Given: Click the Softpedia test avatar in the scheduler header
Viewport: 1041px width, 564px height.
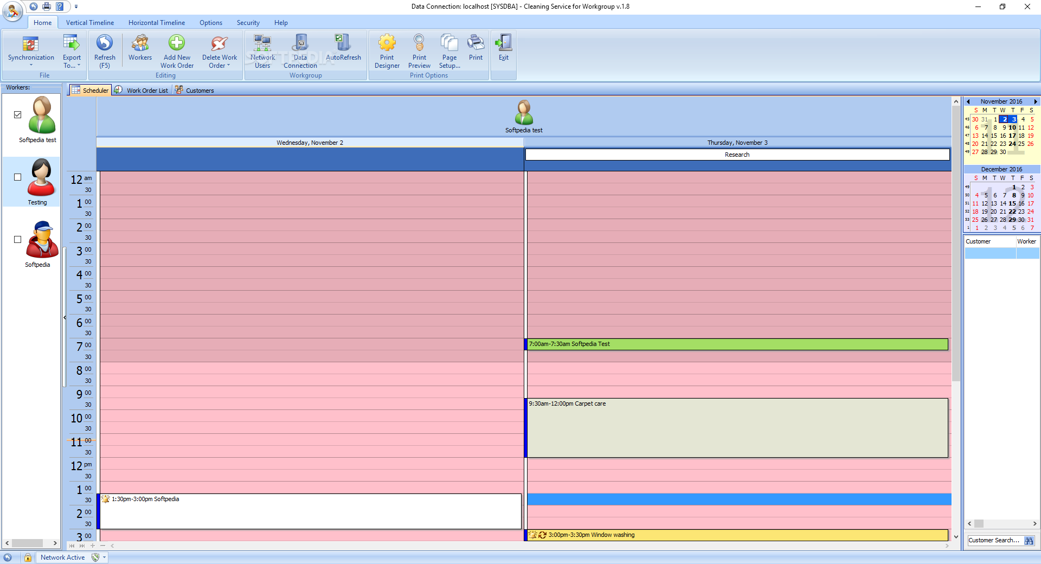Looking at the screenshot, I should (524, 113).
